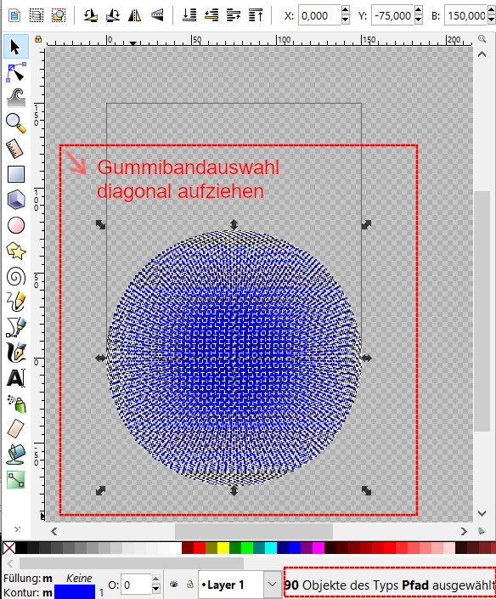The width and height of the screenshot is (496, 599).
Task: Open the Layer 1 dropdown
Action: pyautogui.click(x=272, y=584)
